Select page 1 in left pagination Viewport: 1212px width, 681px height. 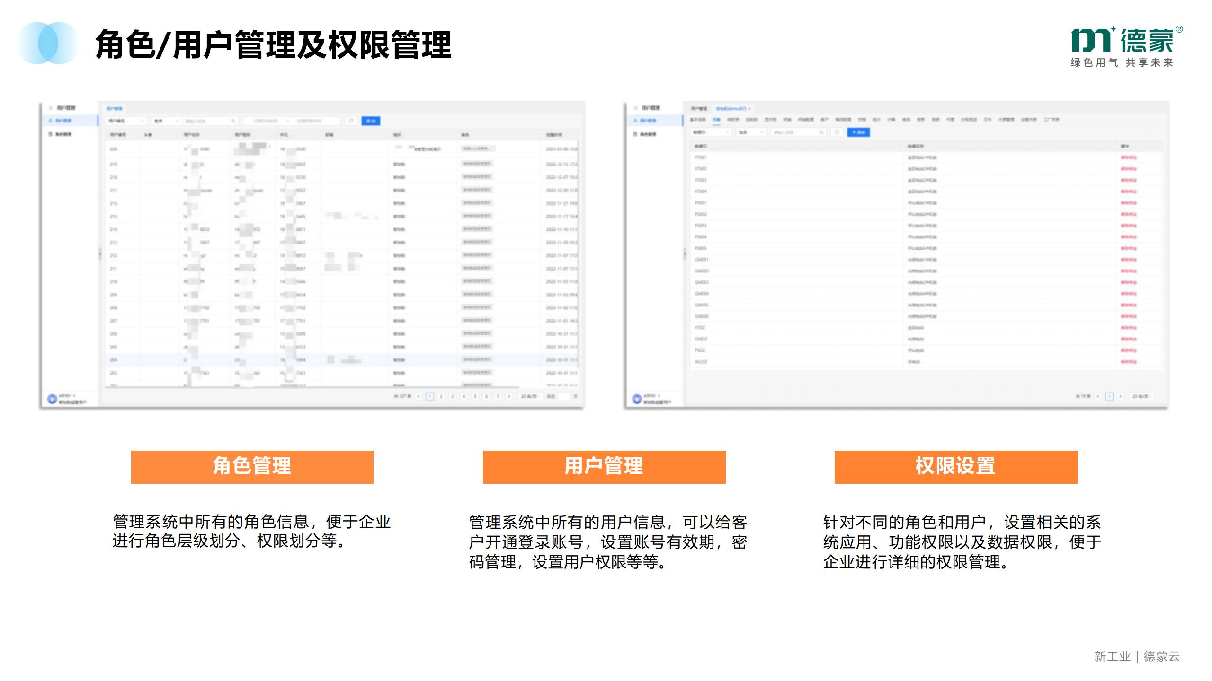click(430, 396)
